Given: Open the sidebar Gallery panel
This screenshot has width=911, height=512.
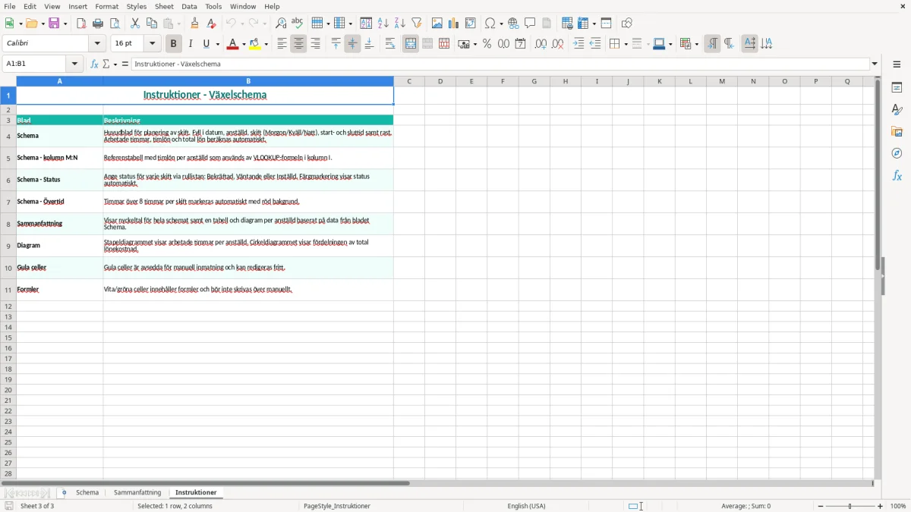Looking at the screenshot, I should point(897,132).
